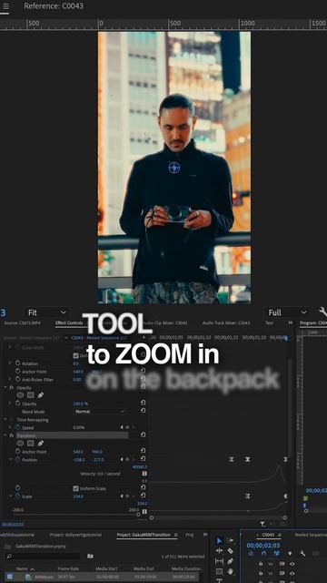Select the C0043 timeline tab

[x=268, y=535]
